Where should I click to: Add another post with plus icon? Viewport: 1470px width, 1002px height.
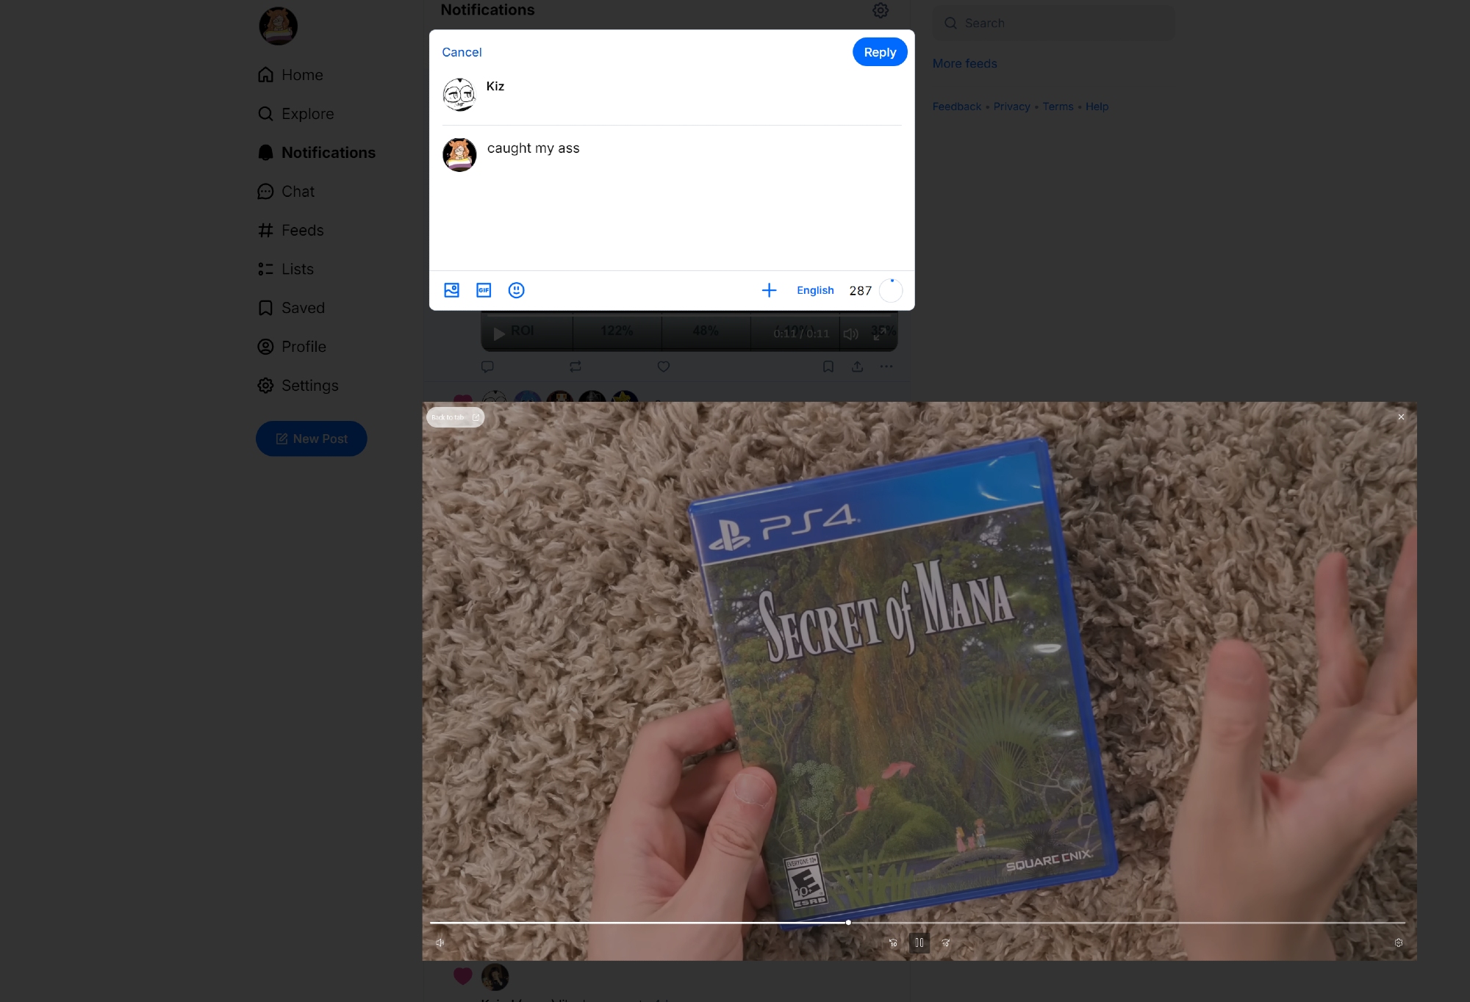769,290
